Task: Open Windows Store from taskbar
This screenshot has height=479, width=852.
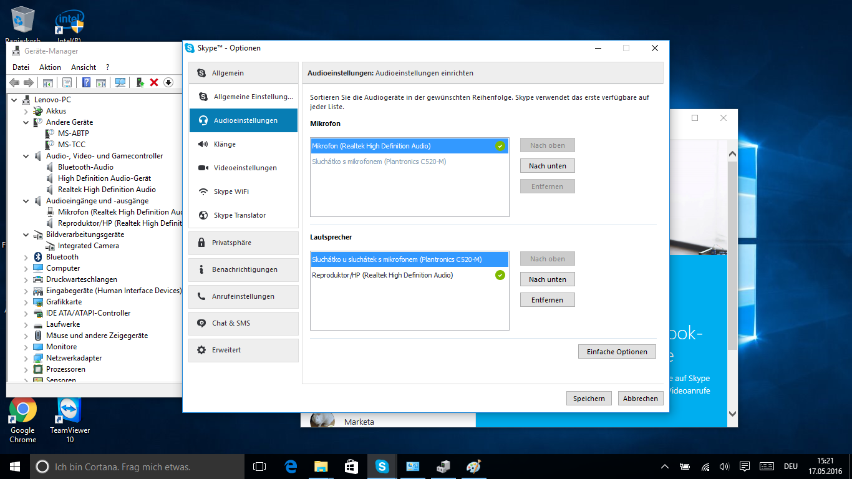Action: [351, 467]
